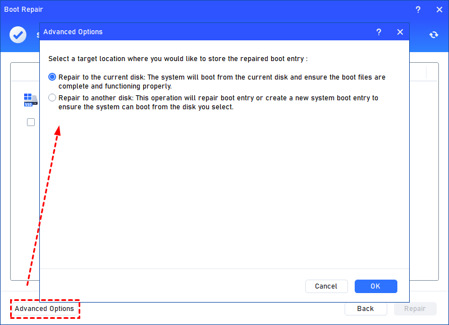
Task: Click the Boot Repair window title text
Action: coord(24,10)
